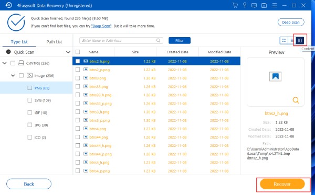Image resolution: width=315 pixels, height=195 pixels.
Task: Click the image placeholder in preview
Action: coord(275,76)
